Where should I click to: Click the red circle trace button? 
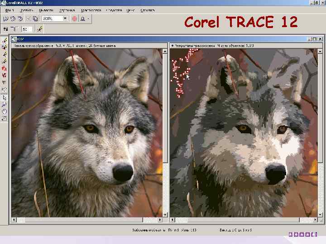(x=74, y=19)
